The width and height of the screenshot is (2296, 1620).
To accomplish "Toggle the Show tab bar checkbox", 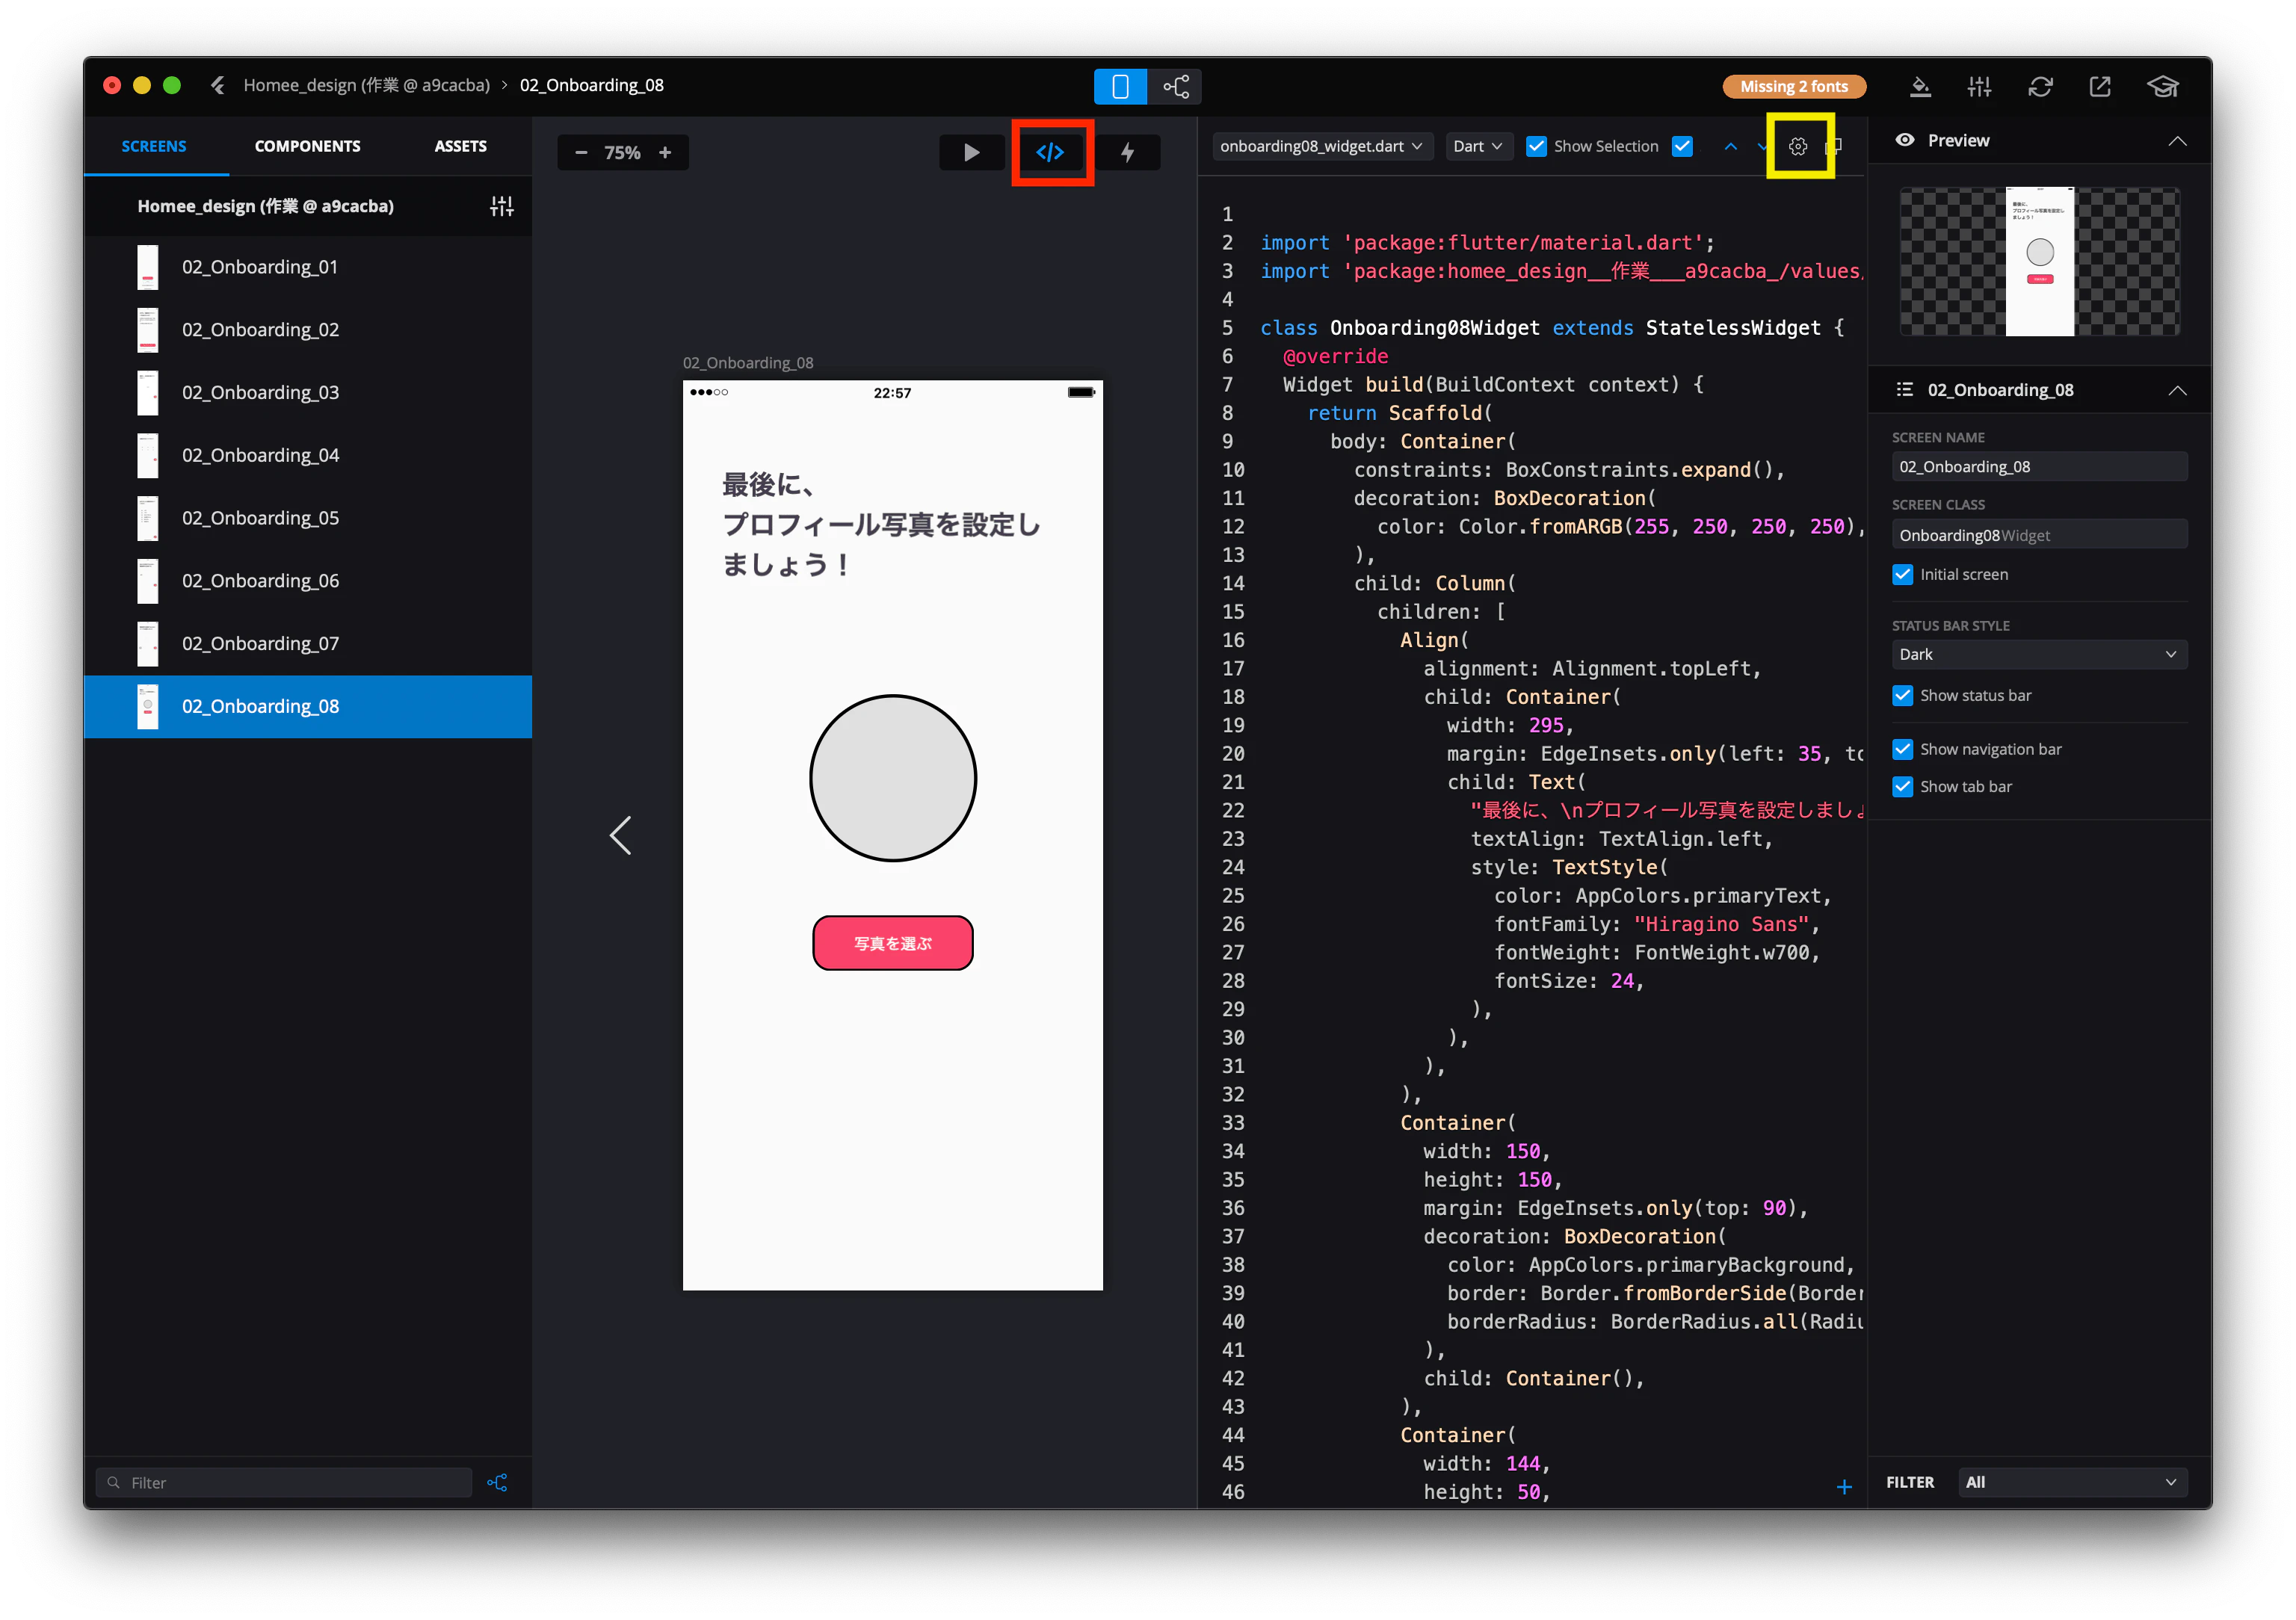I will coord(1903,787).
